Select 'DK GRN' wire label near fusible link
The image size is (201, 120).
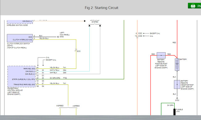(x=170, y=105)
